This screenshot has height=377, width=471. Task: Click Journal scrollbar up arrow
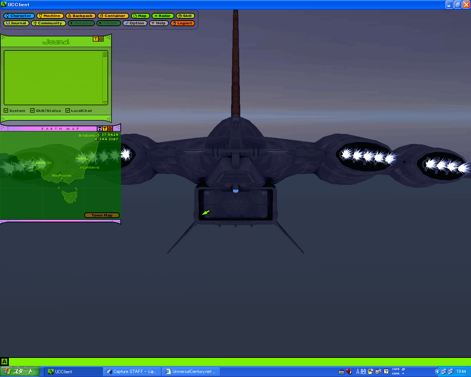point(105,53)
